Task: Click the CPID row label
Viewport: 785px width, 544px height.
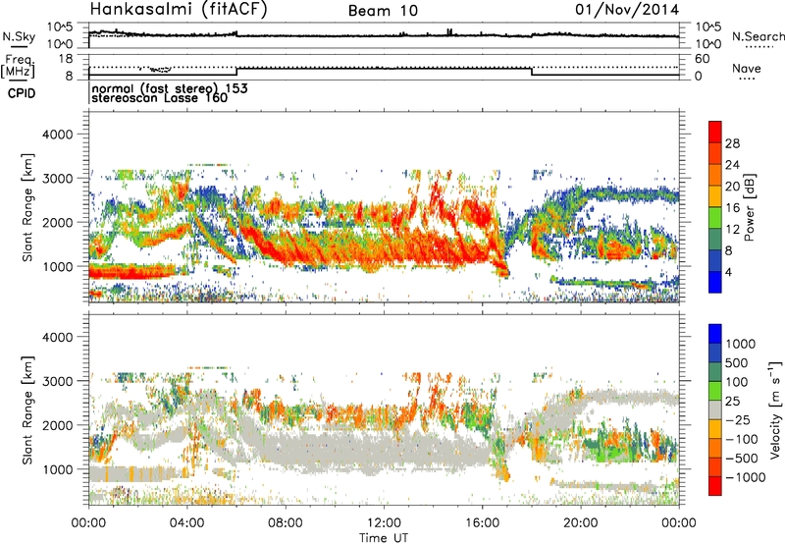Action: point(22,93)
